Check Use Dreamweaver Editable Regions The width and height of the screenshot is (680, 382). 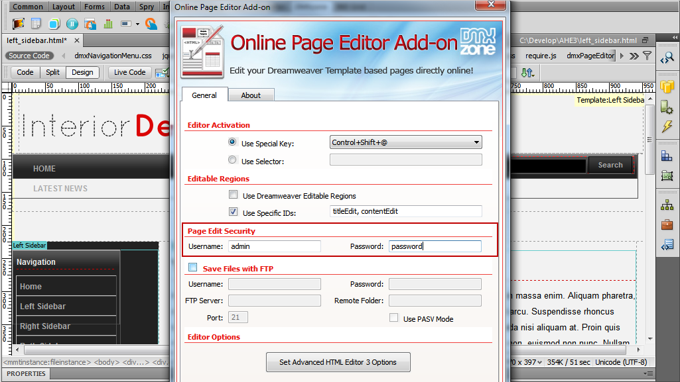(234, 195)
